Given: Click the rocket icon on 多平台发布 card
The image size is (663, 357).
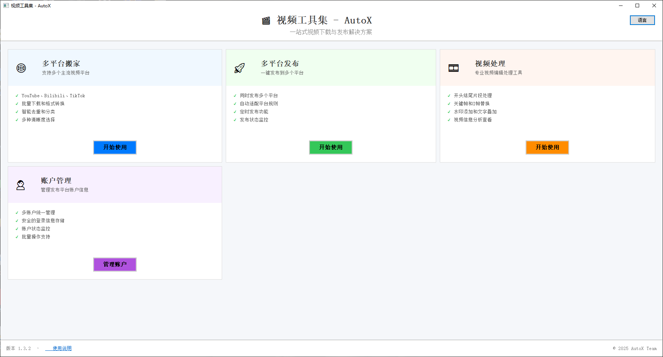Looking at the screenshot, I should click(x=239, y=68).
